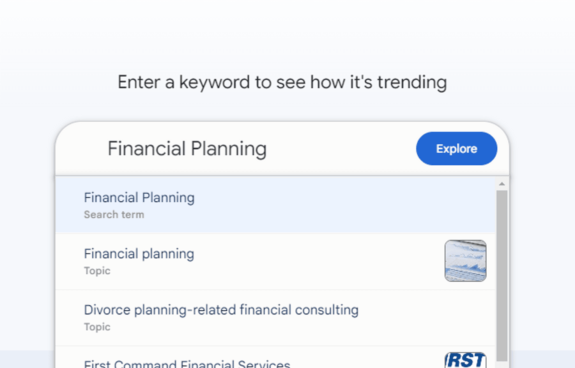Pick the 'First Command Financial Services' suggestion

[x=187, y=363]
